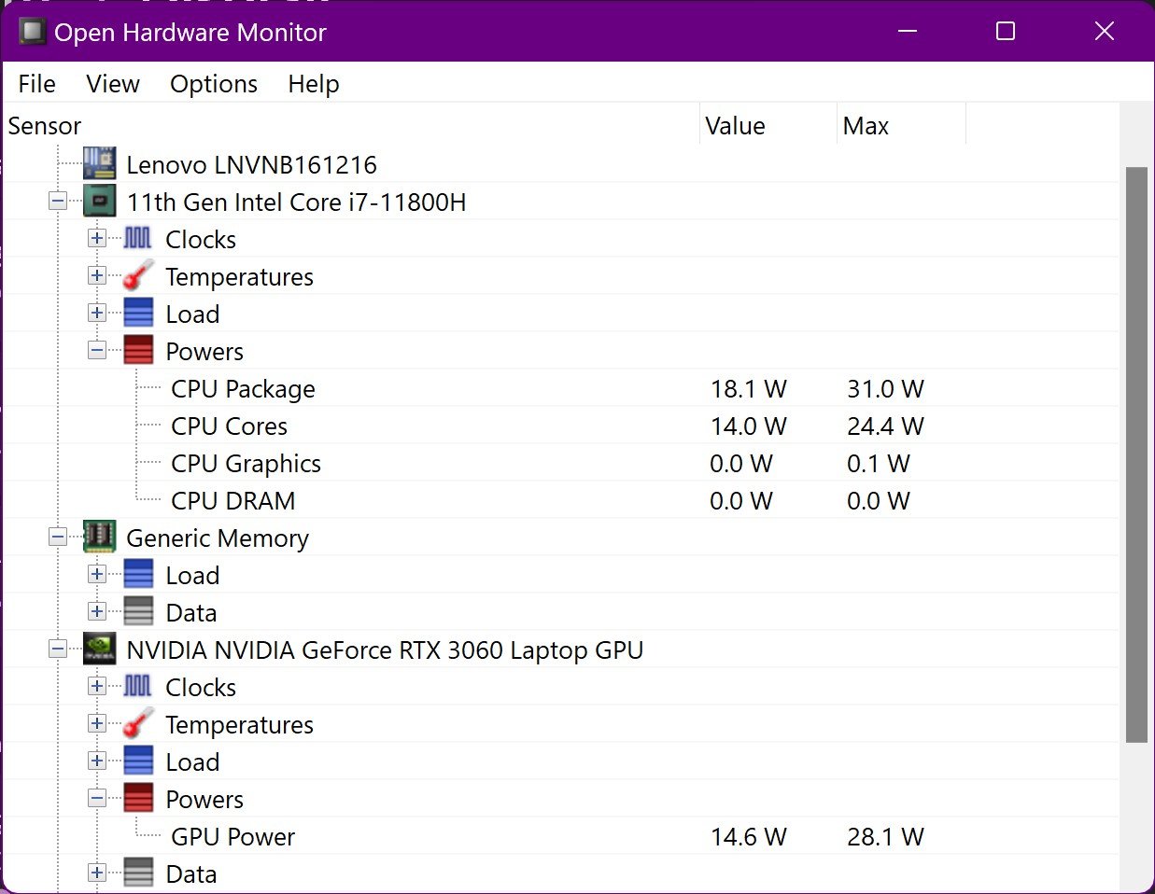
Task: Select the CPU Cores sensor row
Action: point(560,426)
